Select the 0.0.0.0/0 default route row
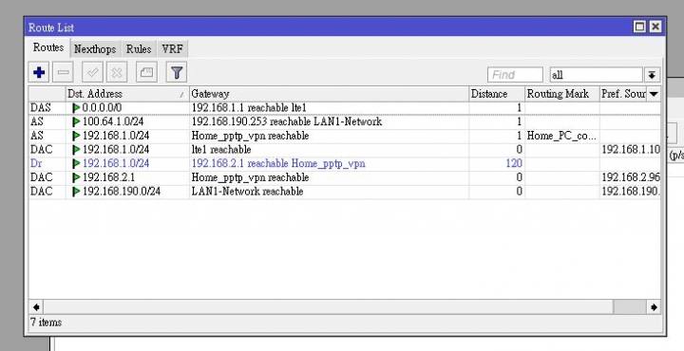The height and width of the screenshot is (351, 684). tap(345, 107)
